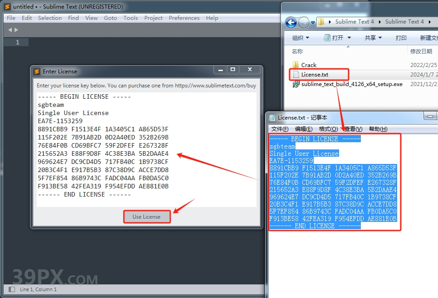The image size is (438, 298).
Task: Click the EA7E-1153259 line in Notepad
Action: pyautogui.click(x=291, y=161)
